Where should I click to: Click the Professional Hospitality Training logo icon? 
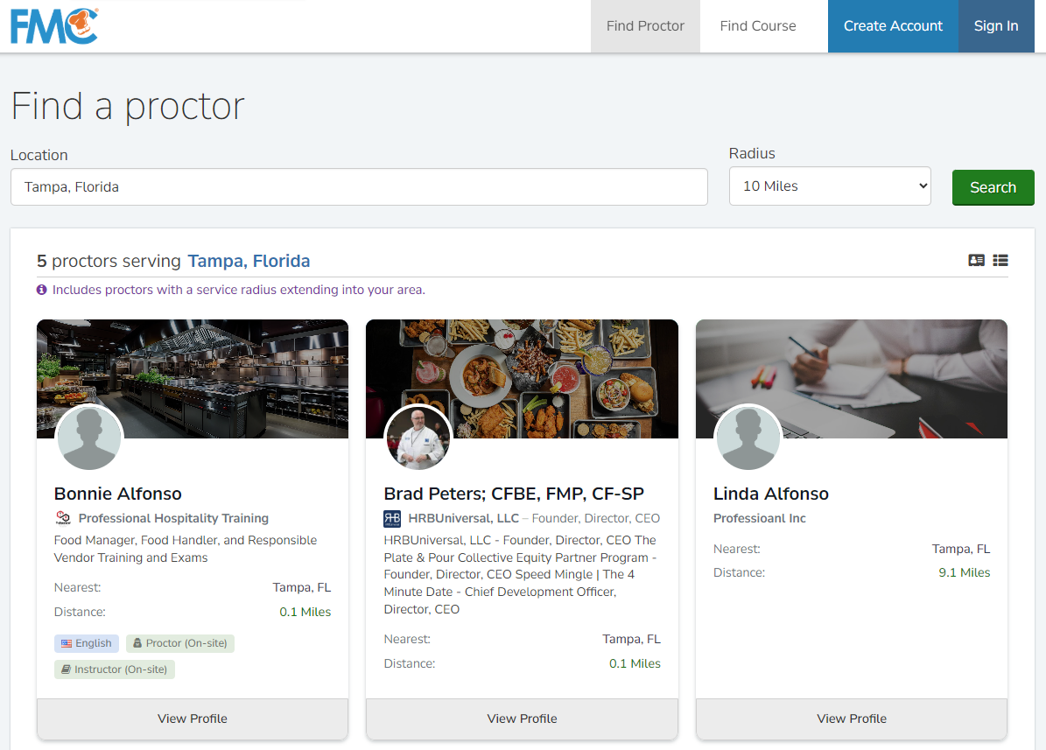pyautogui.click(x=63, y=519)
